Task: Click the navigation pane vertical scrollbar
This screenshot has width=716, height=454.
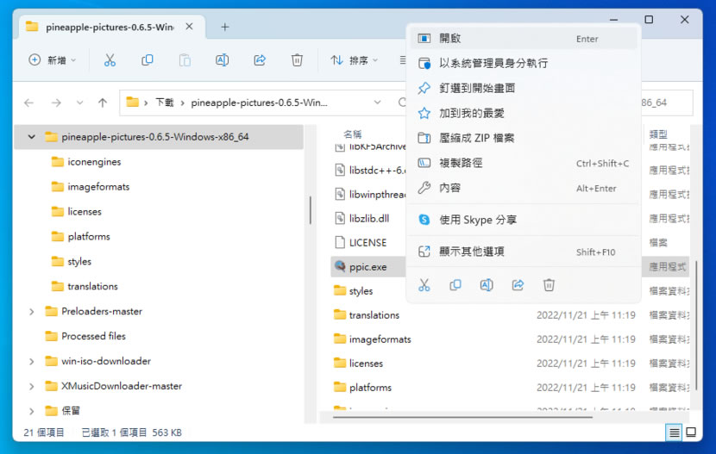Action: (x=310, y=210)
